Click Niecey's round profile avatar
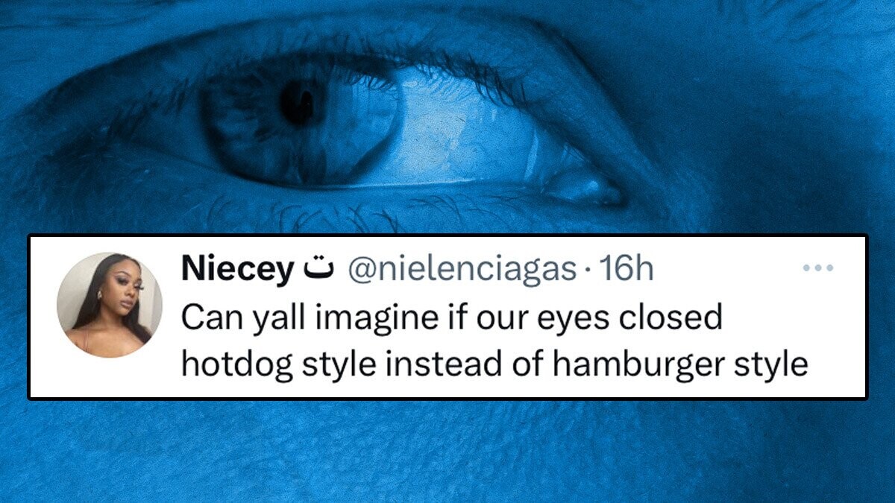This screenshot has width=895, height=503. (x=110, y=305)
